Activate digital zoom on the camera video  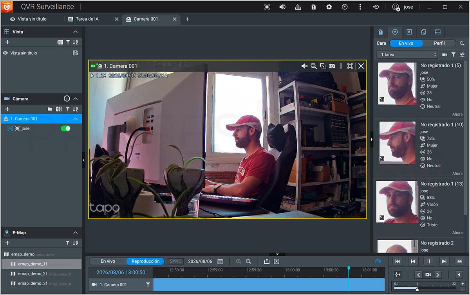click(x=314, y=66)
